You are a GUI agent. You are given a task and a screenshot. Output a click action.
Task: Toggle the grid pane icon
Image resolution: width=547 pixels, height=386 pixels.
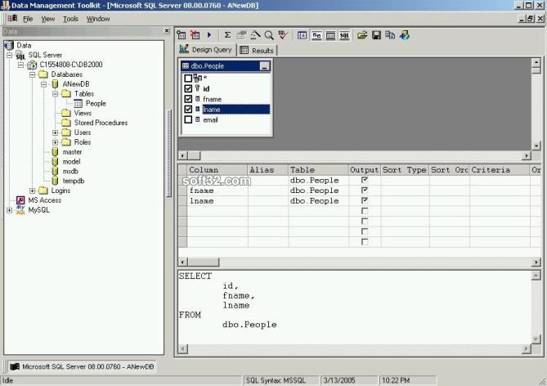point(330,35)
